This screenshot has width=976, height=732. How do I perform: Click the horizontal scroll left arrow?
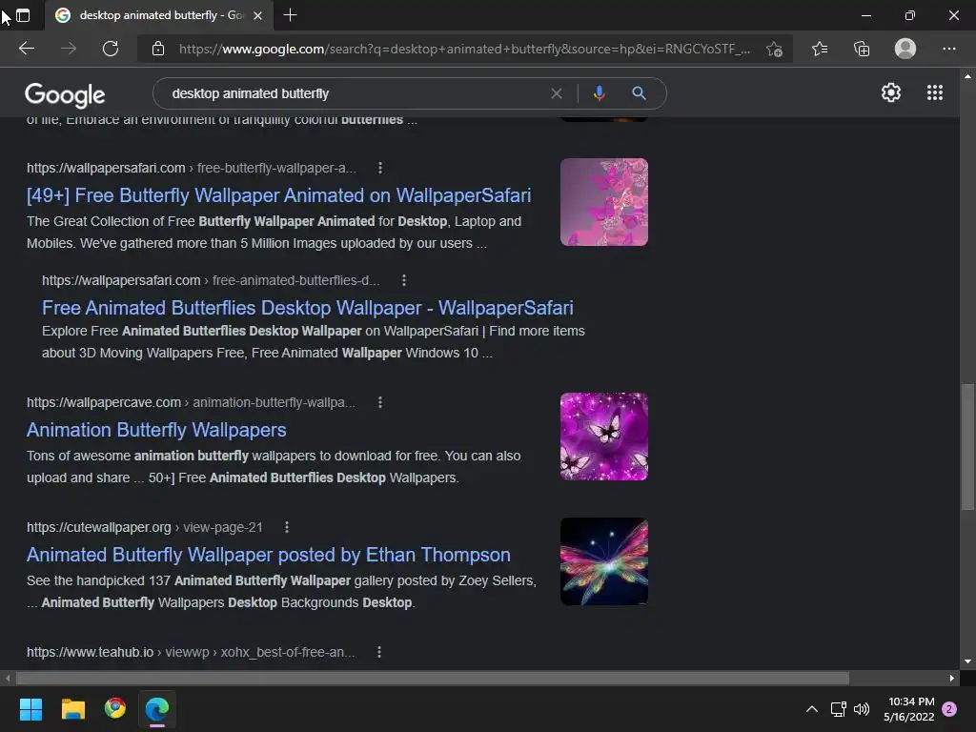pyautogui.click(x=8, y=678)
